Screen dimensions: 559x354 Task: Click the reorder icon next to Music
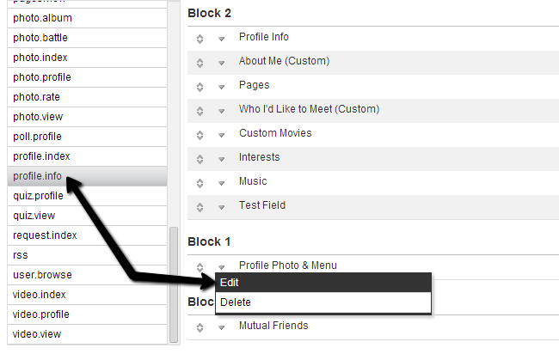pyautogui.click(x=200, y=182)
